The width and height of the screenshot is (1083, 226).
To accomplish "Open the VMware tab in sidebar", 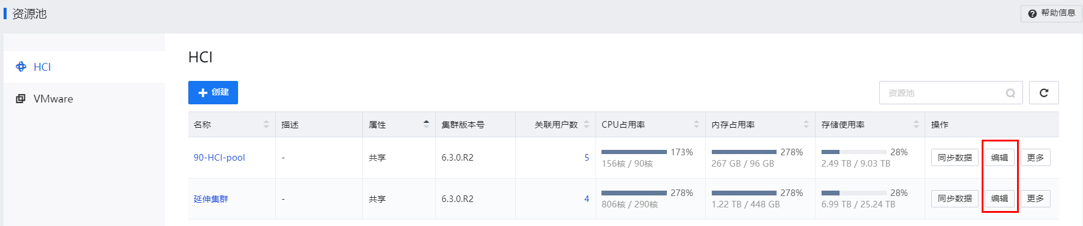I will pyautogui.click(x=84, y=99).
